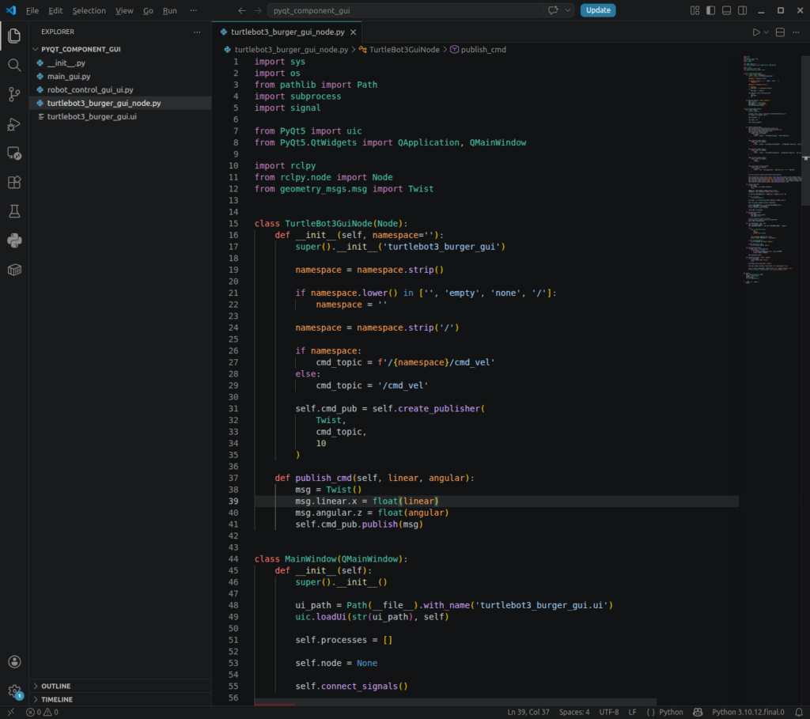Select the turtlebot3_burger_gui_node.py editor tab
The width and height of the screenshot is (810, 719).
pos(287,32)
